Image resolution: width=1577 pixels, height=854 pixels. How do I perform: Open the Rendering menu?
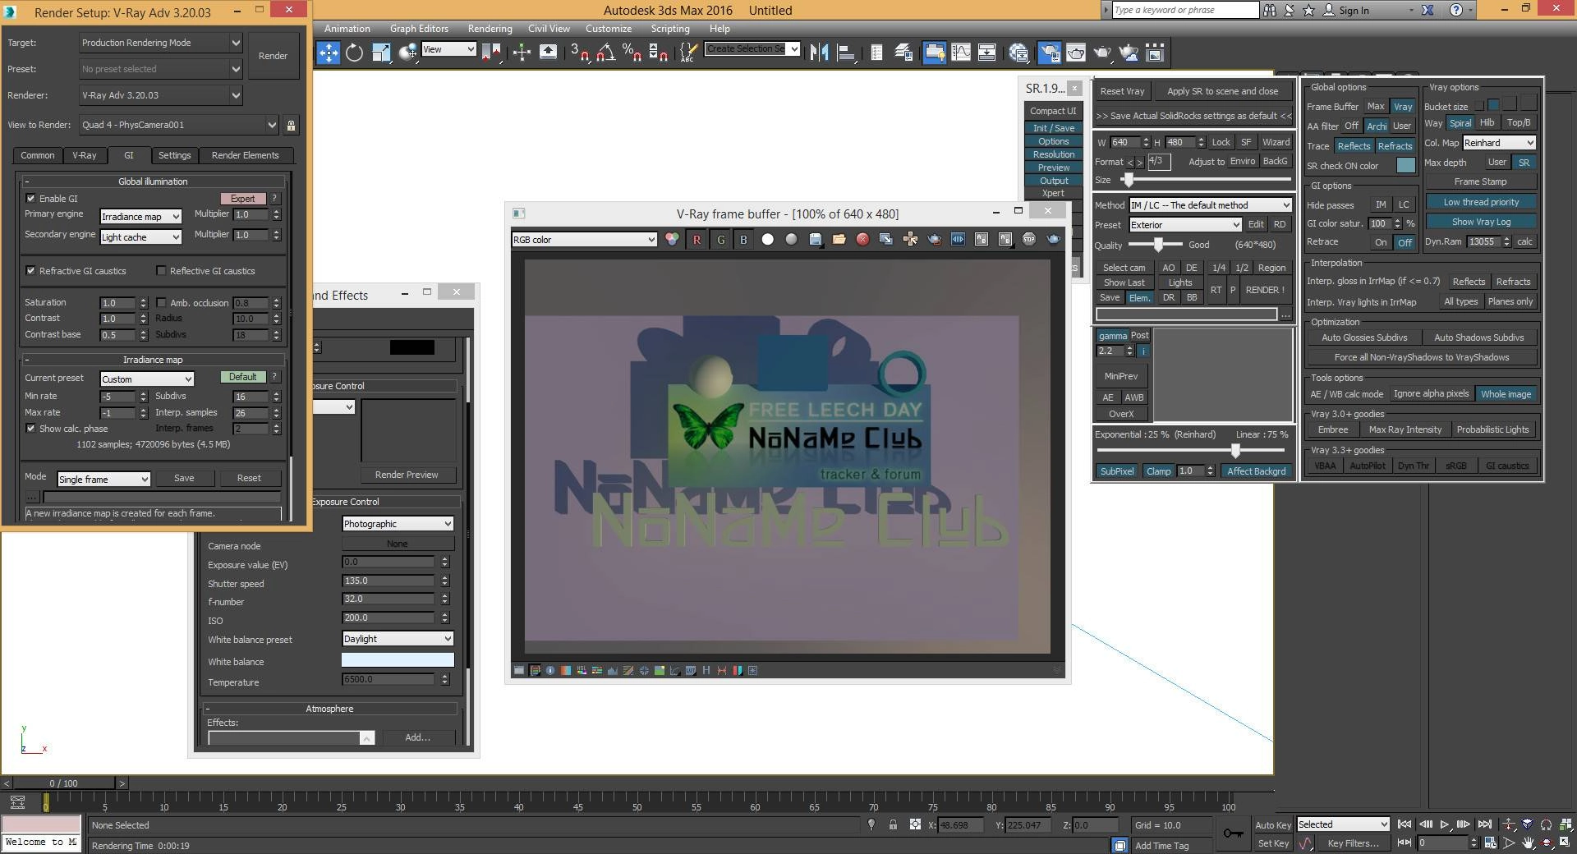coord(490,29)
